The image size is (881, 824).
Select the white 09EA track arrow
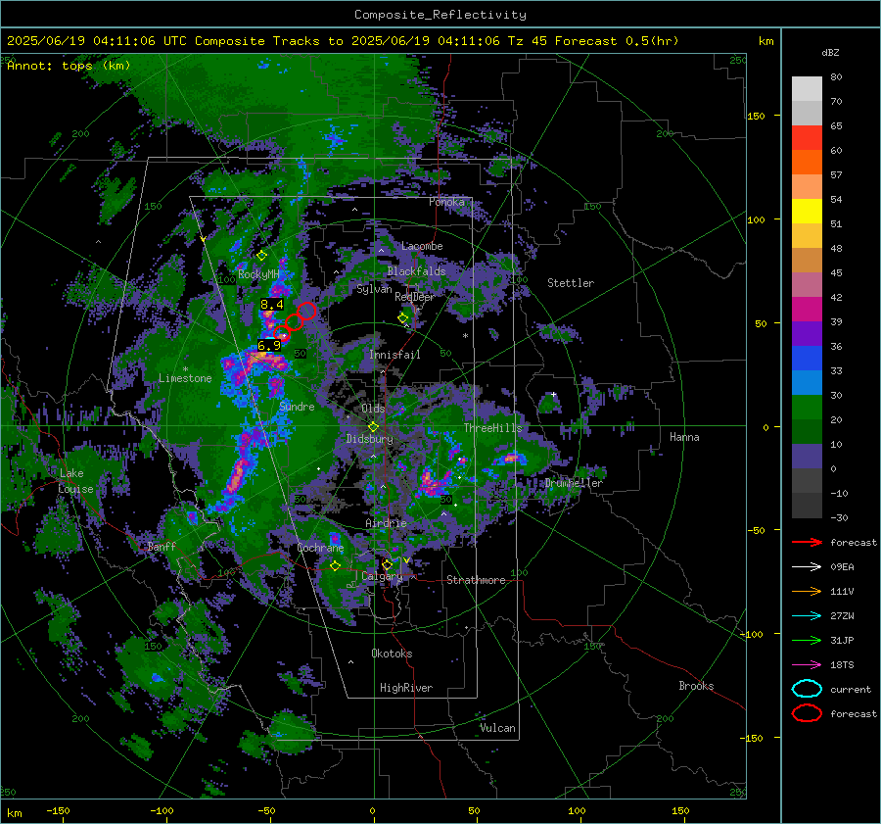coord(807,567)
